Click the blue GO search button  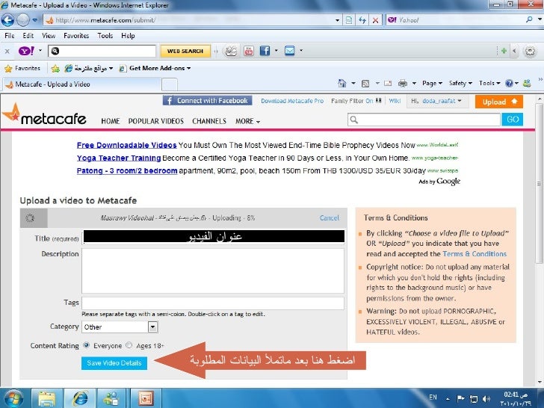pos(512,120)
